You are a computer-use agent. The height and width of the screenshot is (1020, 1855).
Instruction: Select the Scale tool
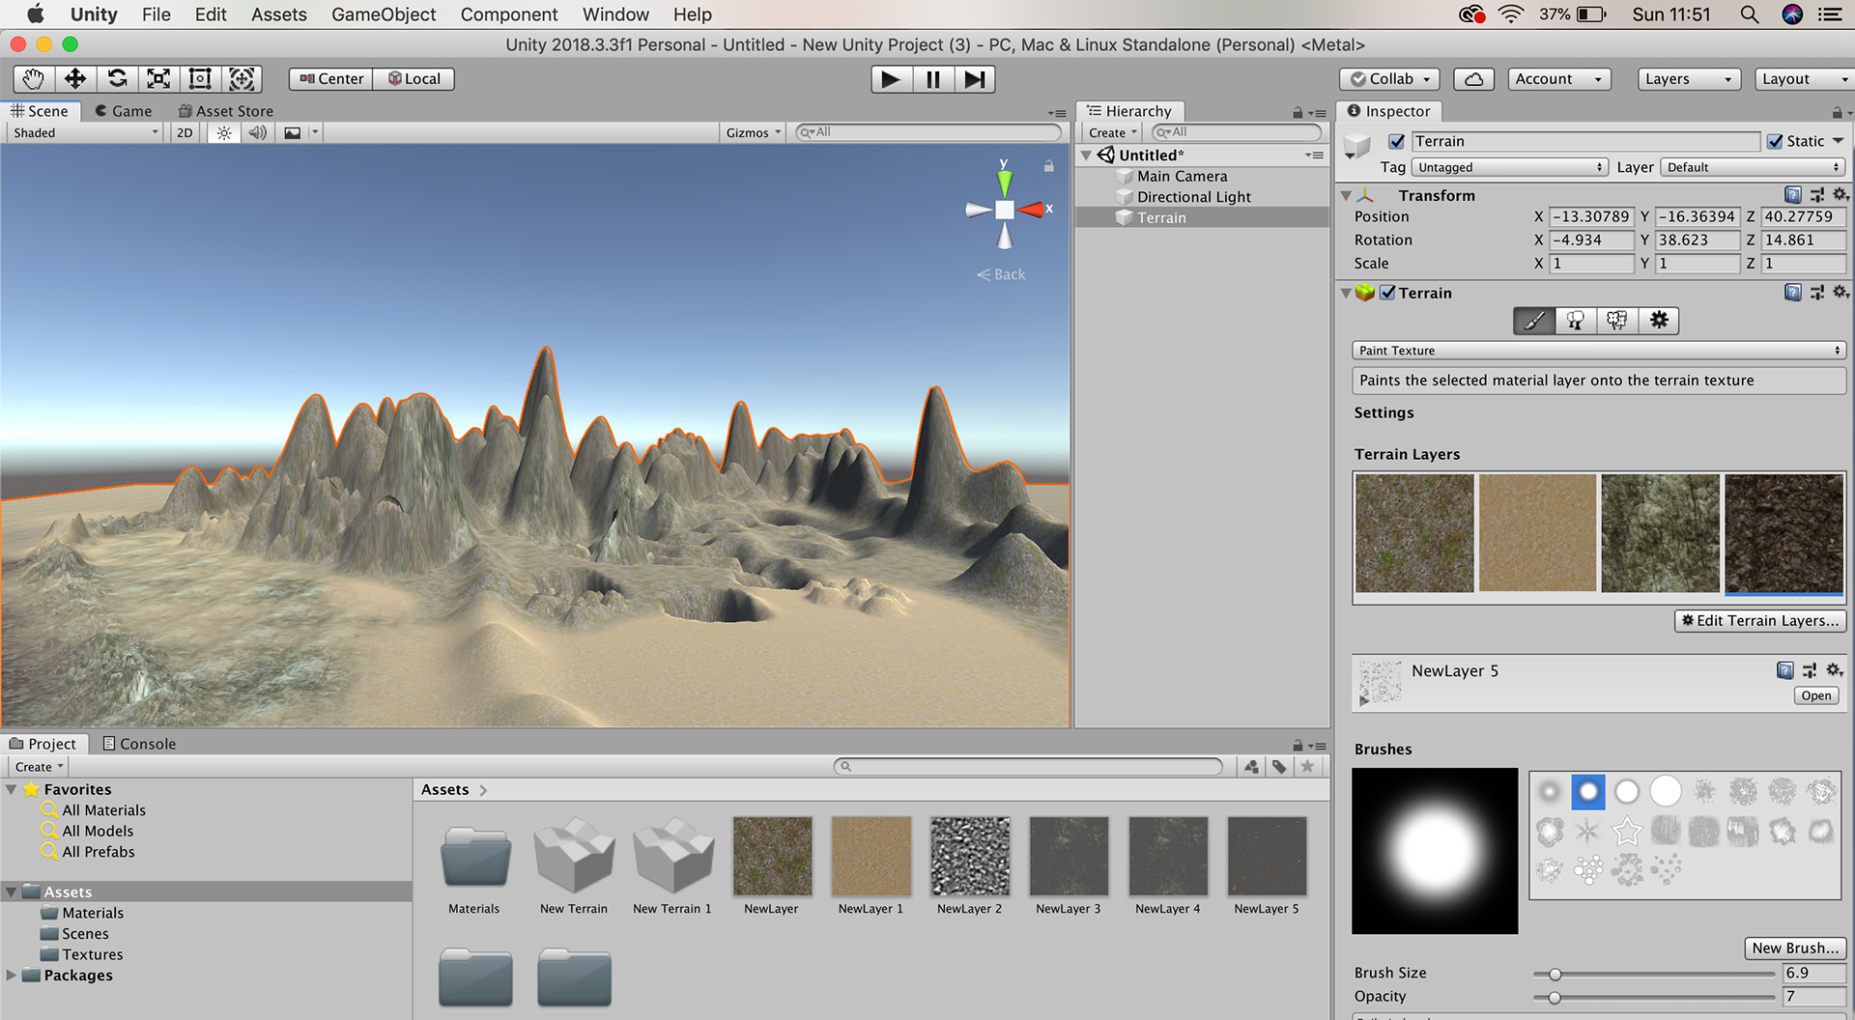coord(158,79)
